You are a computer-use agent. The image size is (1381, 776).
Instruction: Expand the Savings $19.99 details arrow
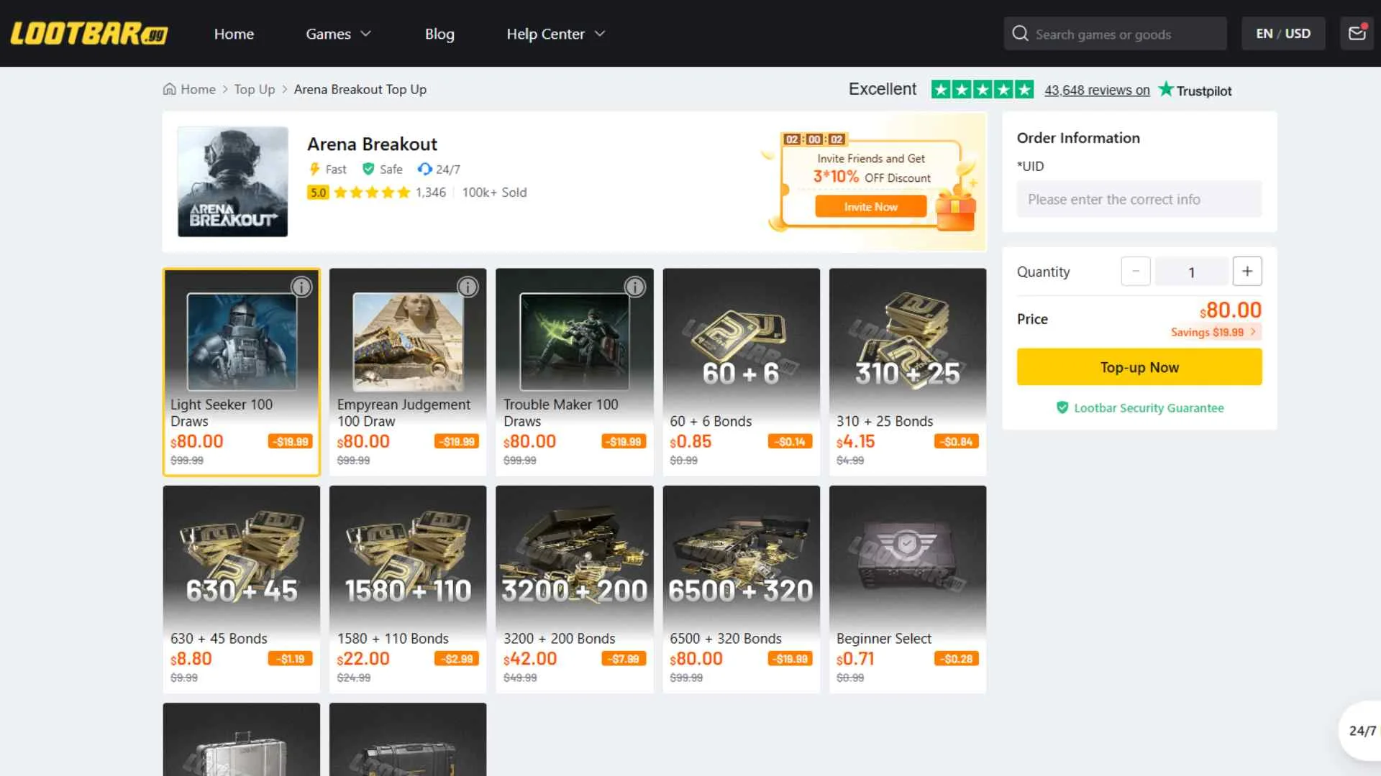(1253, 332)
